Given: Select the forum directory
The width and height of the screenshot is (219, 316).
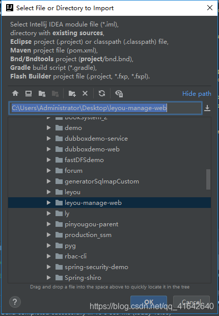Looking at the screenshot, I should coord(73,171).
